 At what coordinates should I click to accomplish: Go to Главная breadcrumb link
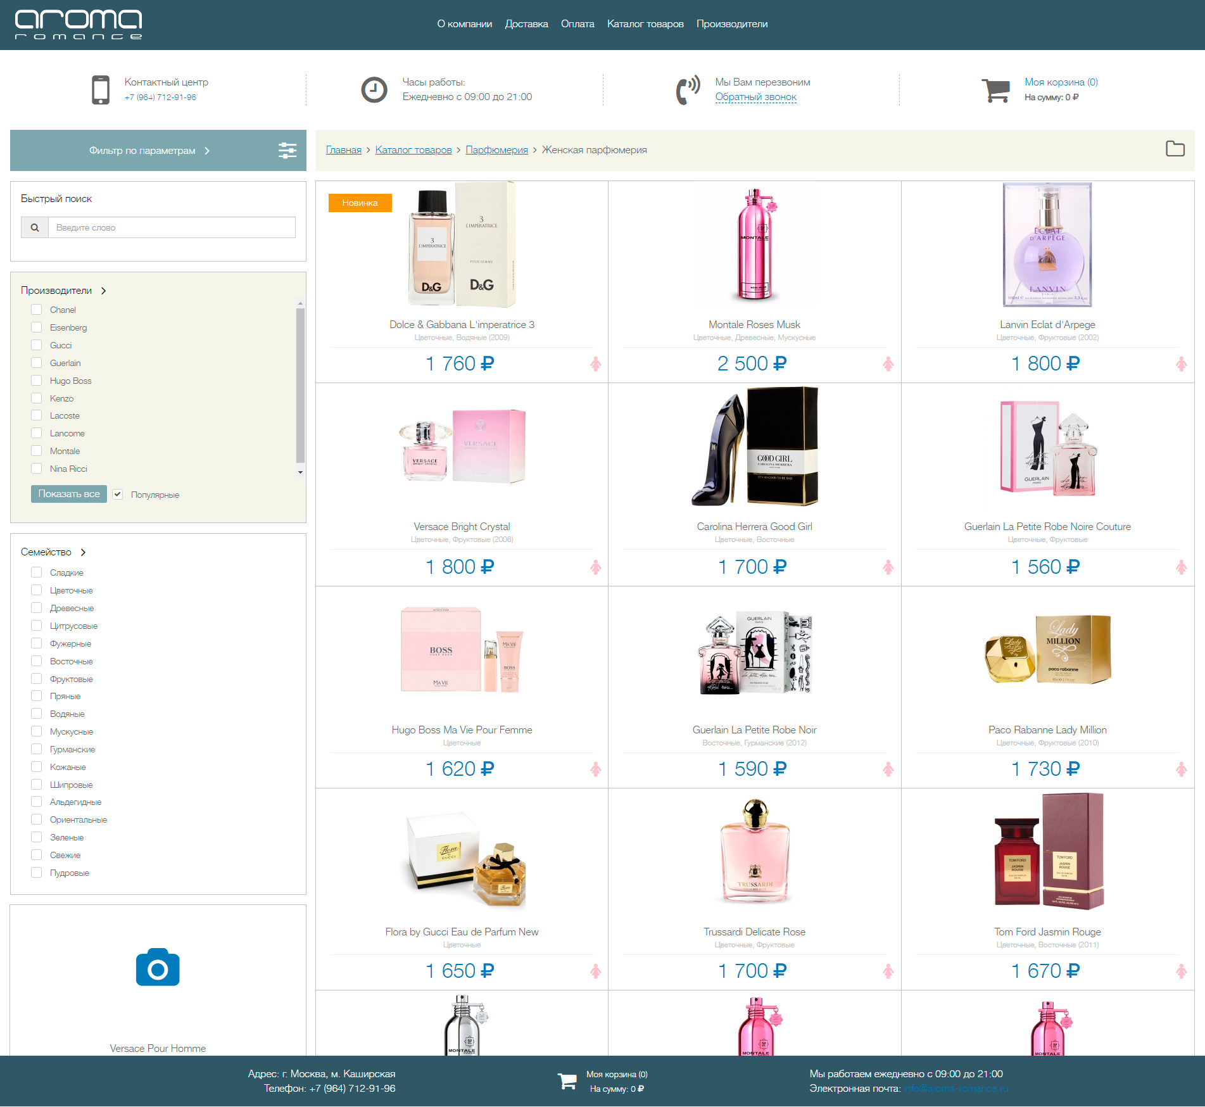(x=344, y=150)
